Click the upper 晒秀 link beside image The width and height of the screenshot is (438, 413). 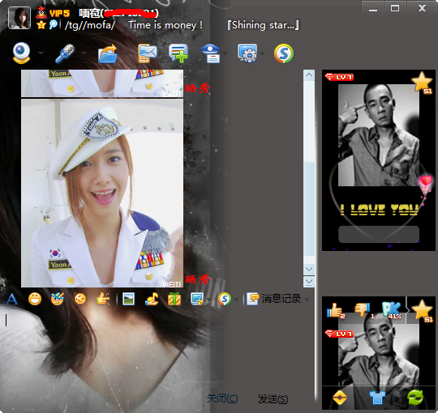click(197, 88)
